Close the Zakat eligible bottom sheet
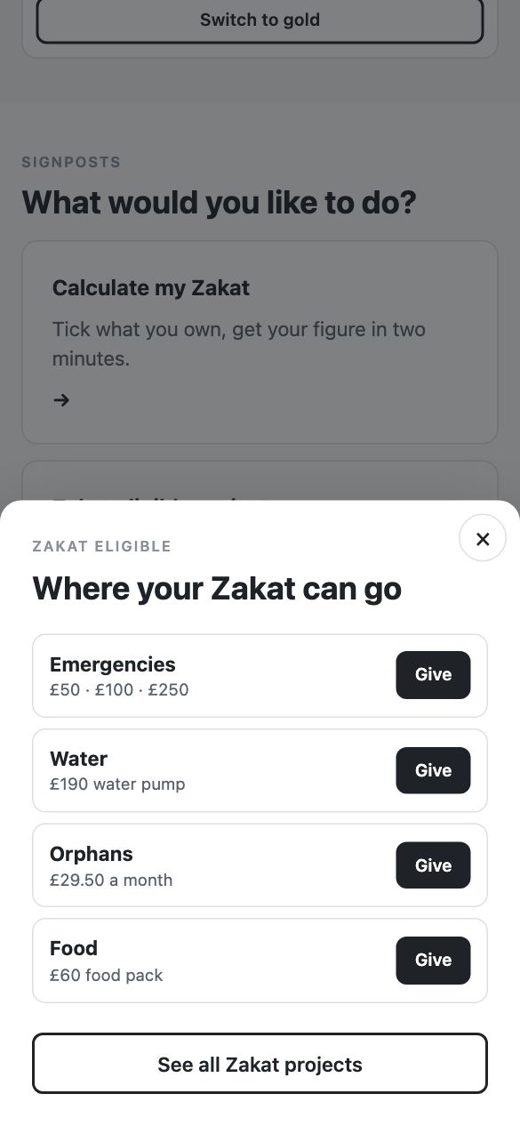This screenshot has height=1126, width=520. click(483, 539)
